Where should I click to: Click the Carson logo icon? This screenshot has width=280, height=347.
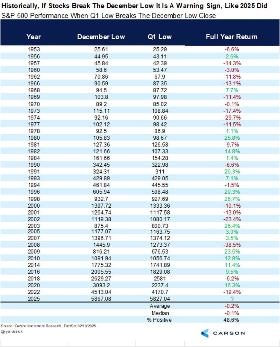pos(205,333)
